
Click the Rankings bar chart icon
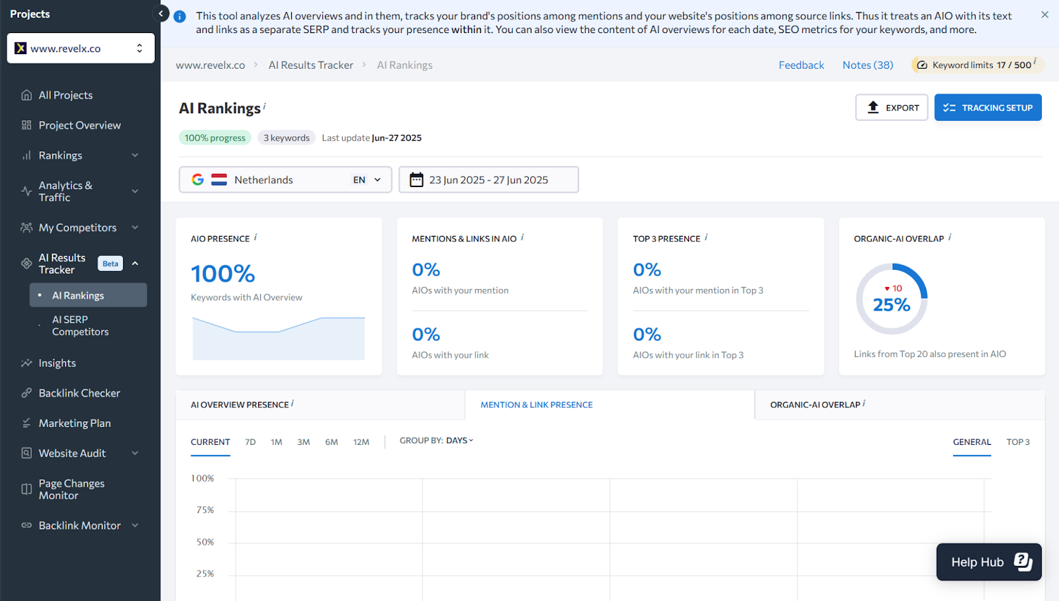coord(26,155)
